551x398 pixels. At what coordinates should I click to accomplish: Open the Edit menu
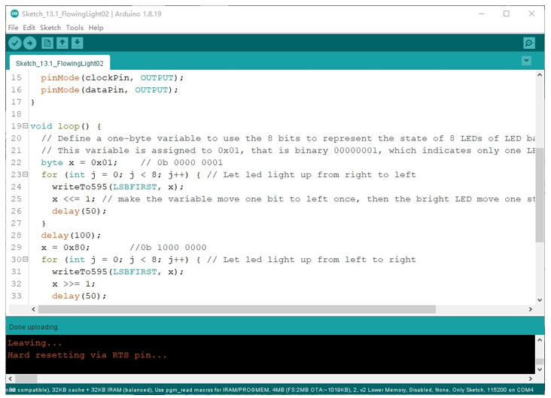coord(29,28)
